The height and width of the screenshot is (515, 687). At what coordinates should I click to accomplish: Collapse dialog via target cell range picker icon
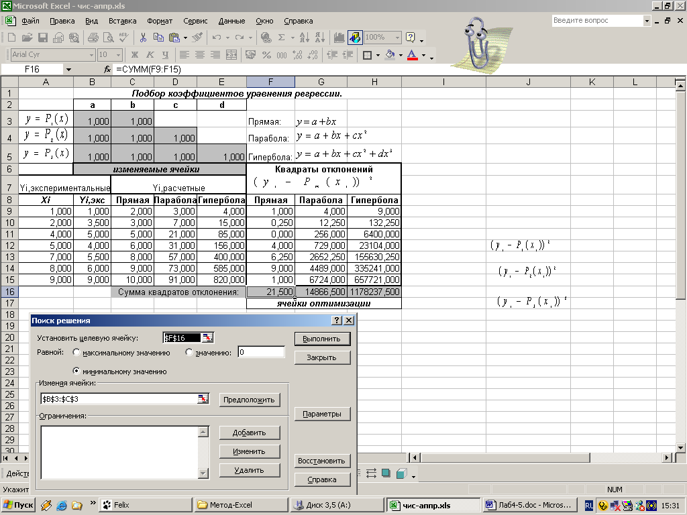click(x=207, y=338)
